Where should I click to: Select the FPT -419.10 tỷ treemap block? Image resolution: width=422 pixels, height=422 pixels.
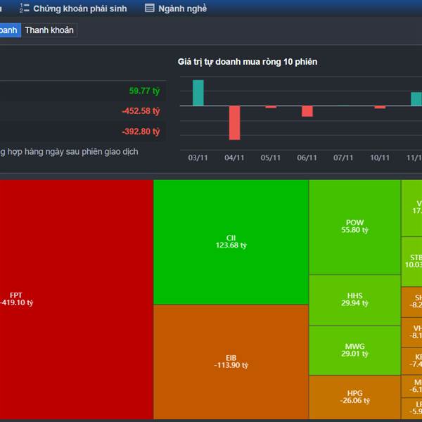[77, 299]
